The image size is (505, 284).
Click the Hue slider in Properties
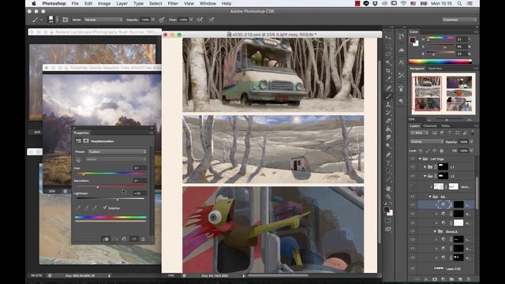pyautogui.click(x=110, y=174)
